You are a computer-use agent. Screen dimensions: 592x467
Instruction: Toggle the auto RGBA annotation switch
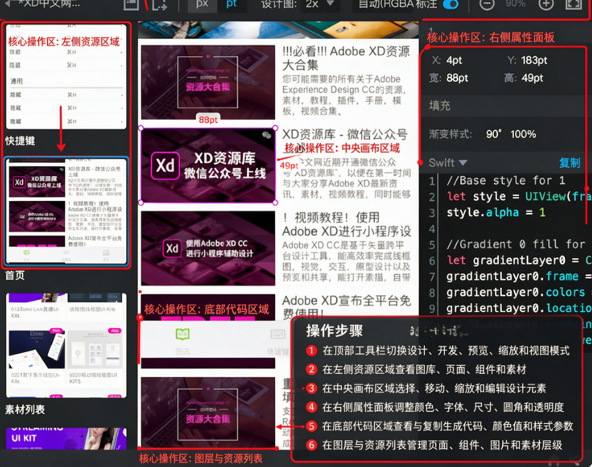point(451,4)
